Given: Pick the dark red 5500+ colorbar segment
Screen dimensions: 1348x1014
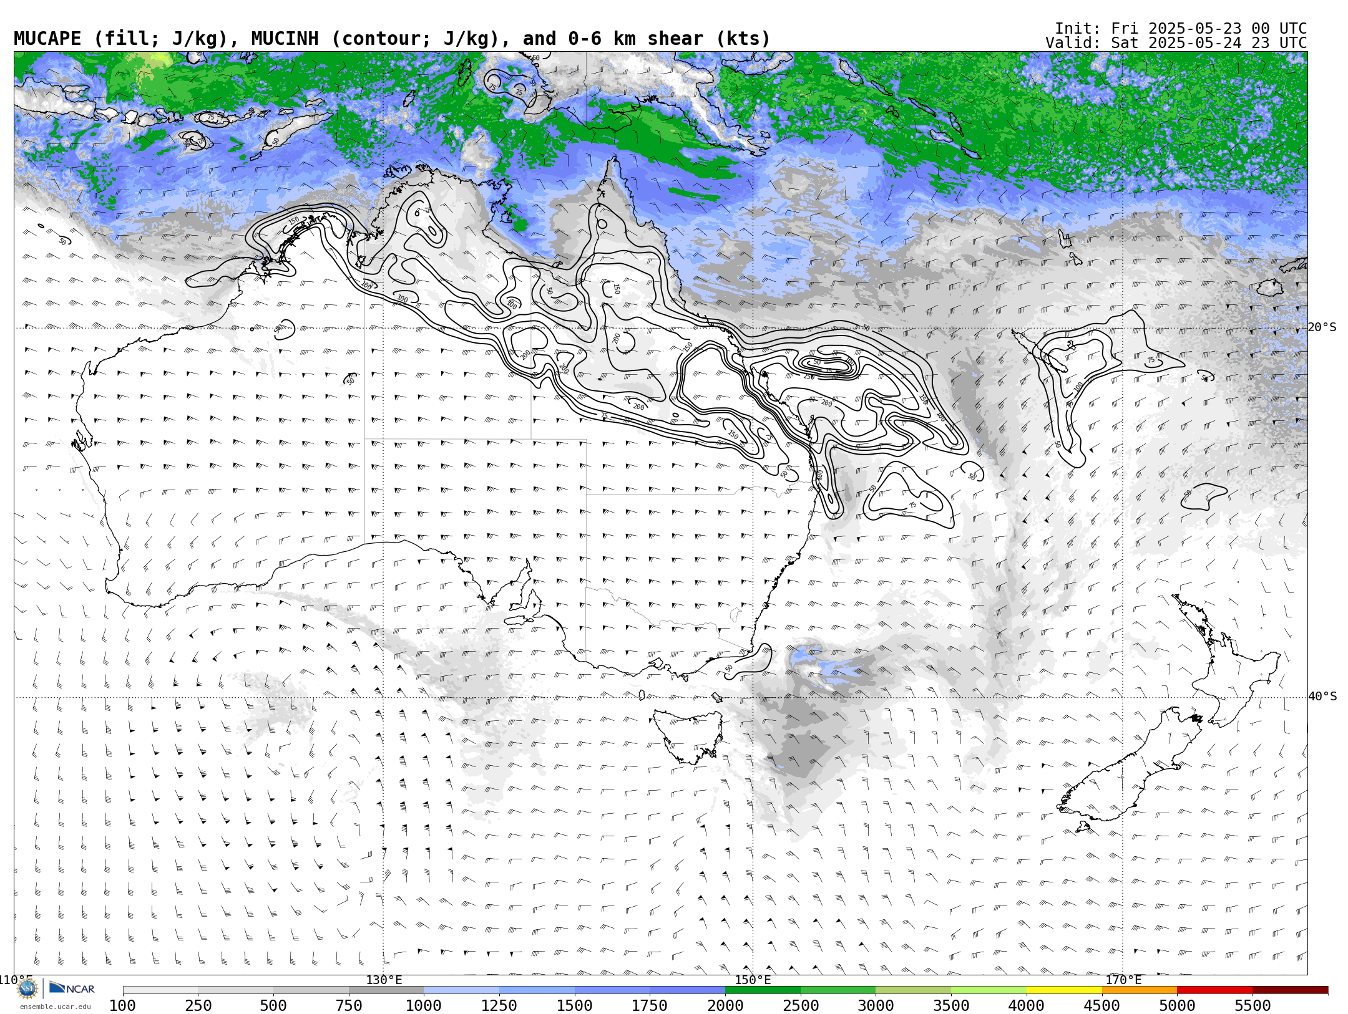Looking at the screenshot, I should tap(1290, 990).
